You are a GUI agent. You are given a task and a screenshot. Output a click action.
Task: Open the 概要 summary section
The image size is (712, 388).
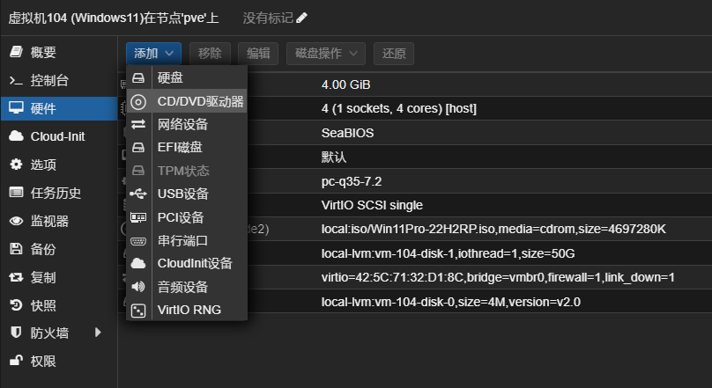point(42,53)
